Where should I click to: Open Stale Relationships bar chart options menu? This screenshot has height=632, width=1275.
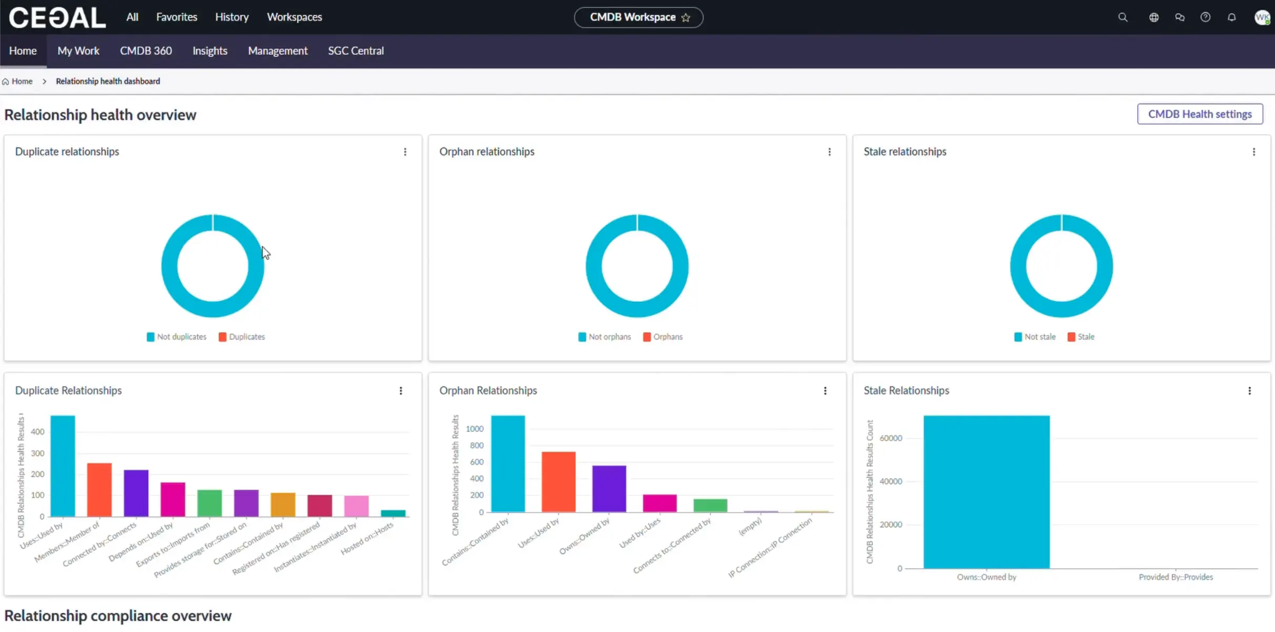1250,391
